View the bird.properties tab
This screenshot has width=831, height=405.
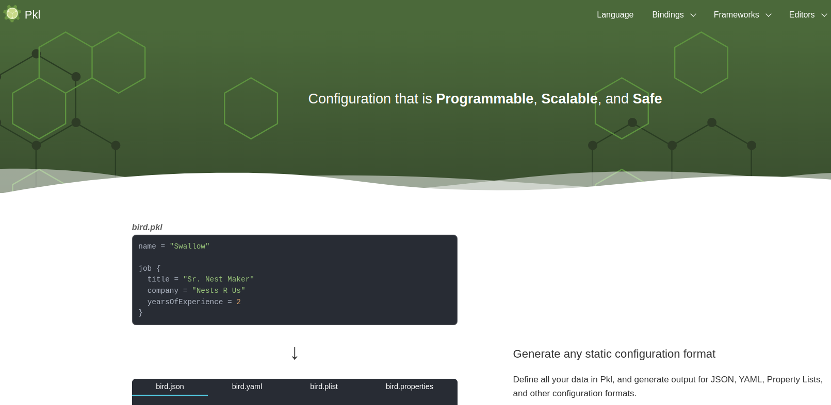click(x=409, y=386)
